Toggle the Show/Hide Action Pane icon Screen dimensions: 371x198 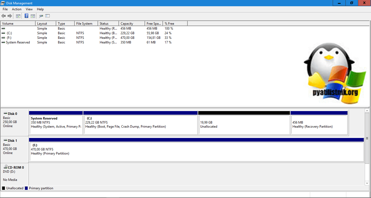tap(33, 16)
